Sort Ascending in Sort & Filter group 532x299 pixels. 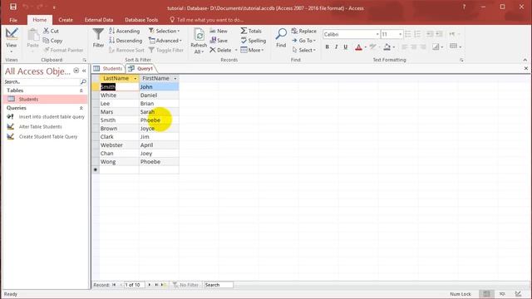pos(125,31)
